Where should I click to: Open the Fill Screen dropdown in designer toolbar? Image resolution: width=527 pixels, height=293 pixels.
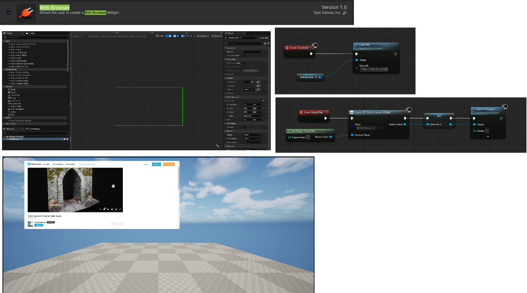pyautogui.click(x=217, y=36)
